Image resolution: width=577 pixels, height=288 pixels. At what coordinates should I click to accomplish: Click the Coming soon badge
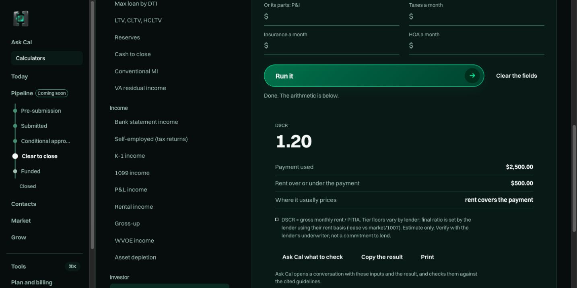click(52, 93)
